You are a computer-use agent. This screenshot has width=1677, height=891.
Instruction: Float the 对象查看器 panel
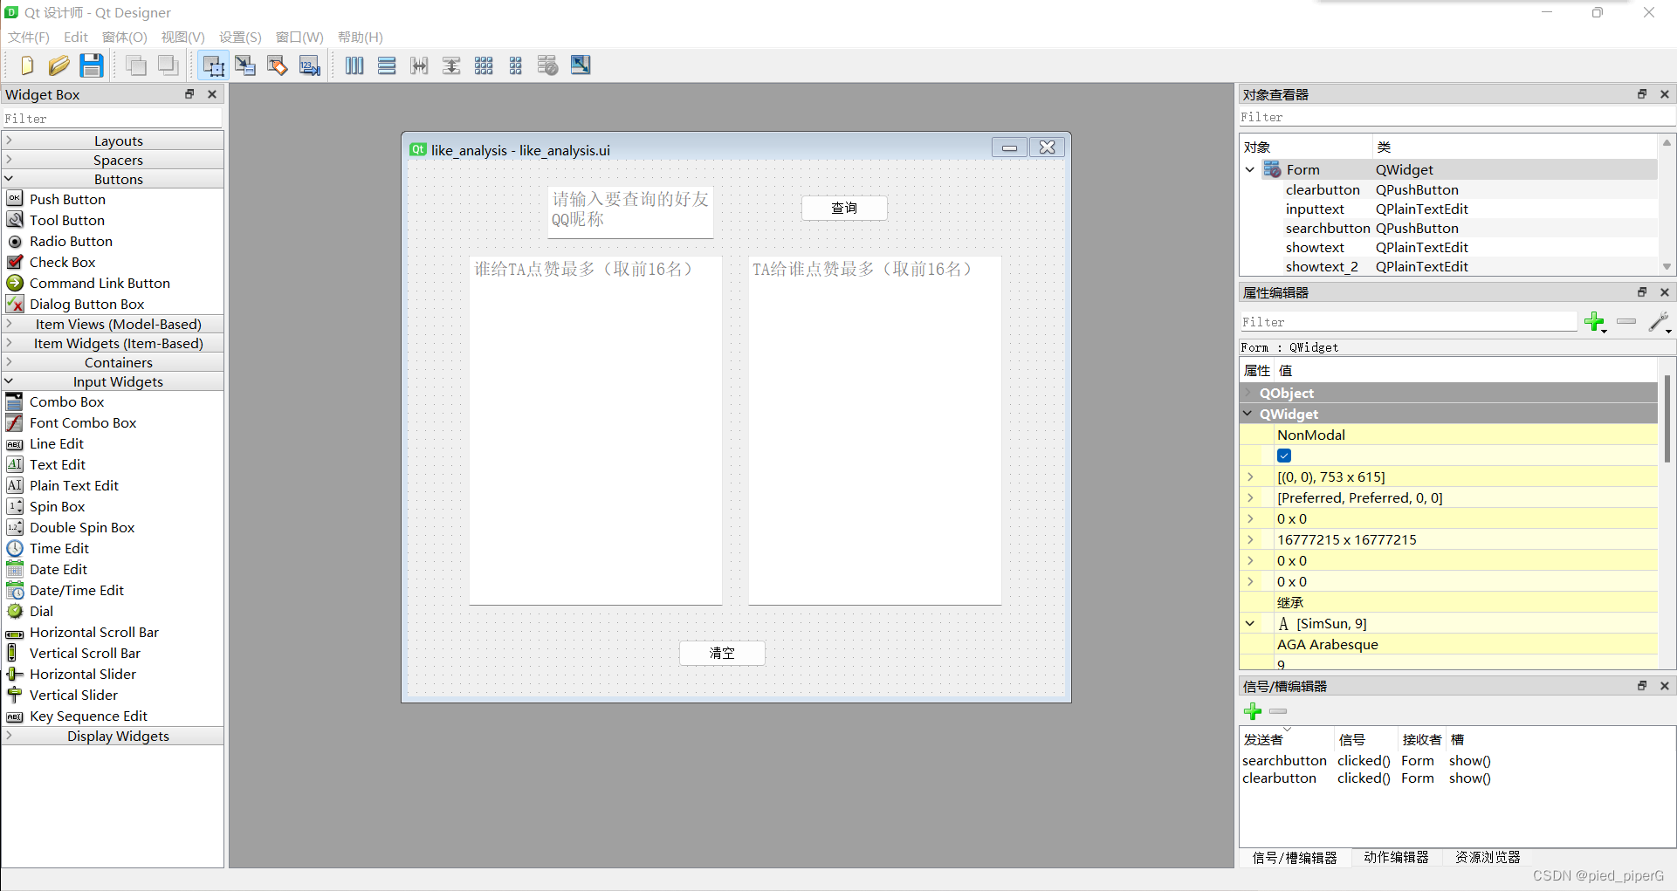point(1642,94)
